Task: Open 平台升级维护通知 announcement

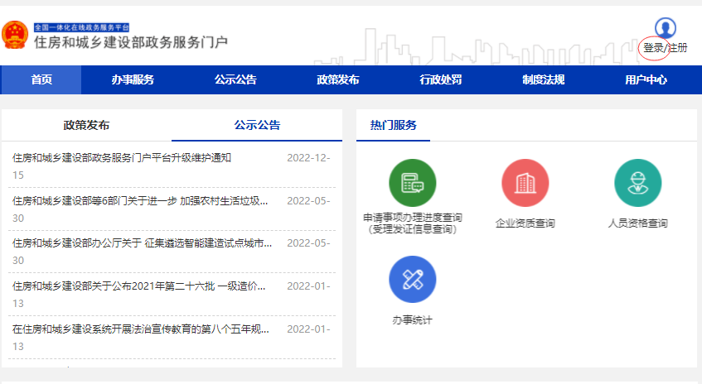Action: 122,158
